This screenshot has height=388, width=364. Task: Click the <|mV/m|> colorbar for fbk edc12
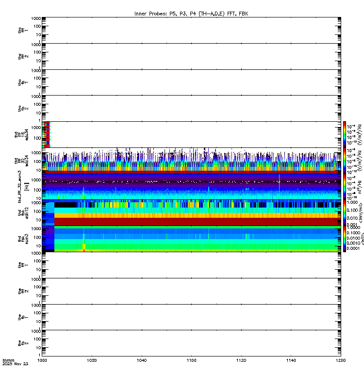pyautogui.click(x=345, y=213)
